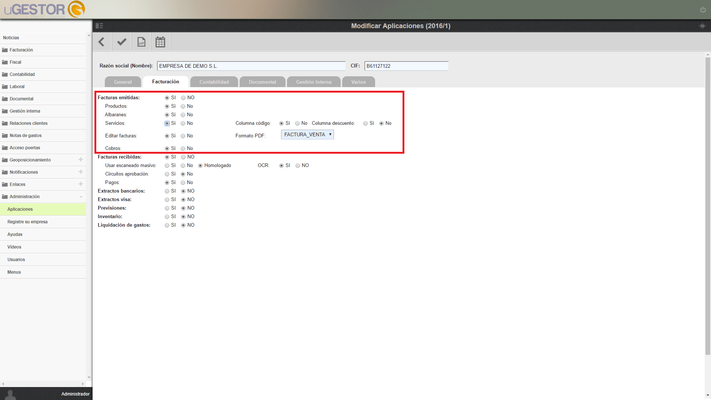Collapse Administración with minus icon
This screenshot has width=711, height=400.
(x=81, y=197)
